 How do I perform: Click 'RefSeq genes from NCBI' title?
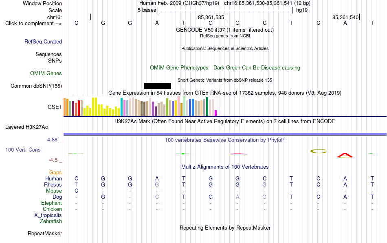click(x=225, y=36)
